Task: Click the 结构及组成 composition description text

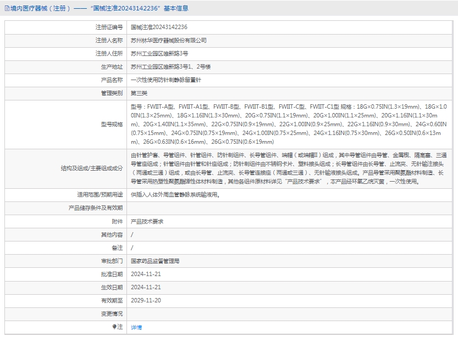Action: click(x=289, y=168)
